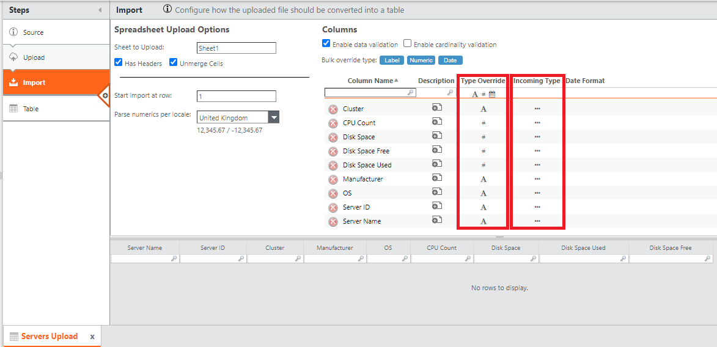Remove the CPU Count column

click(333, 123)
